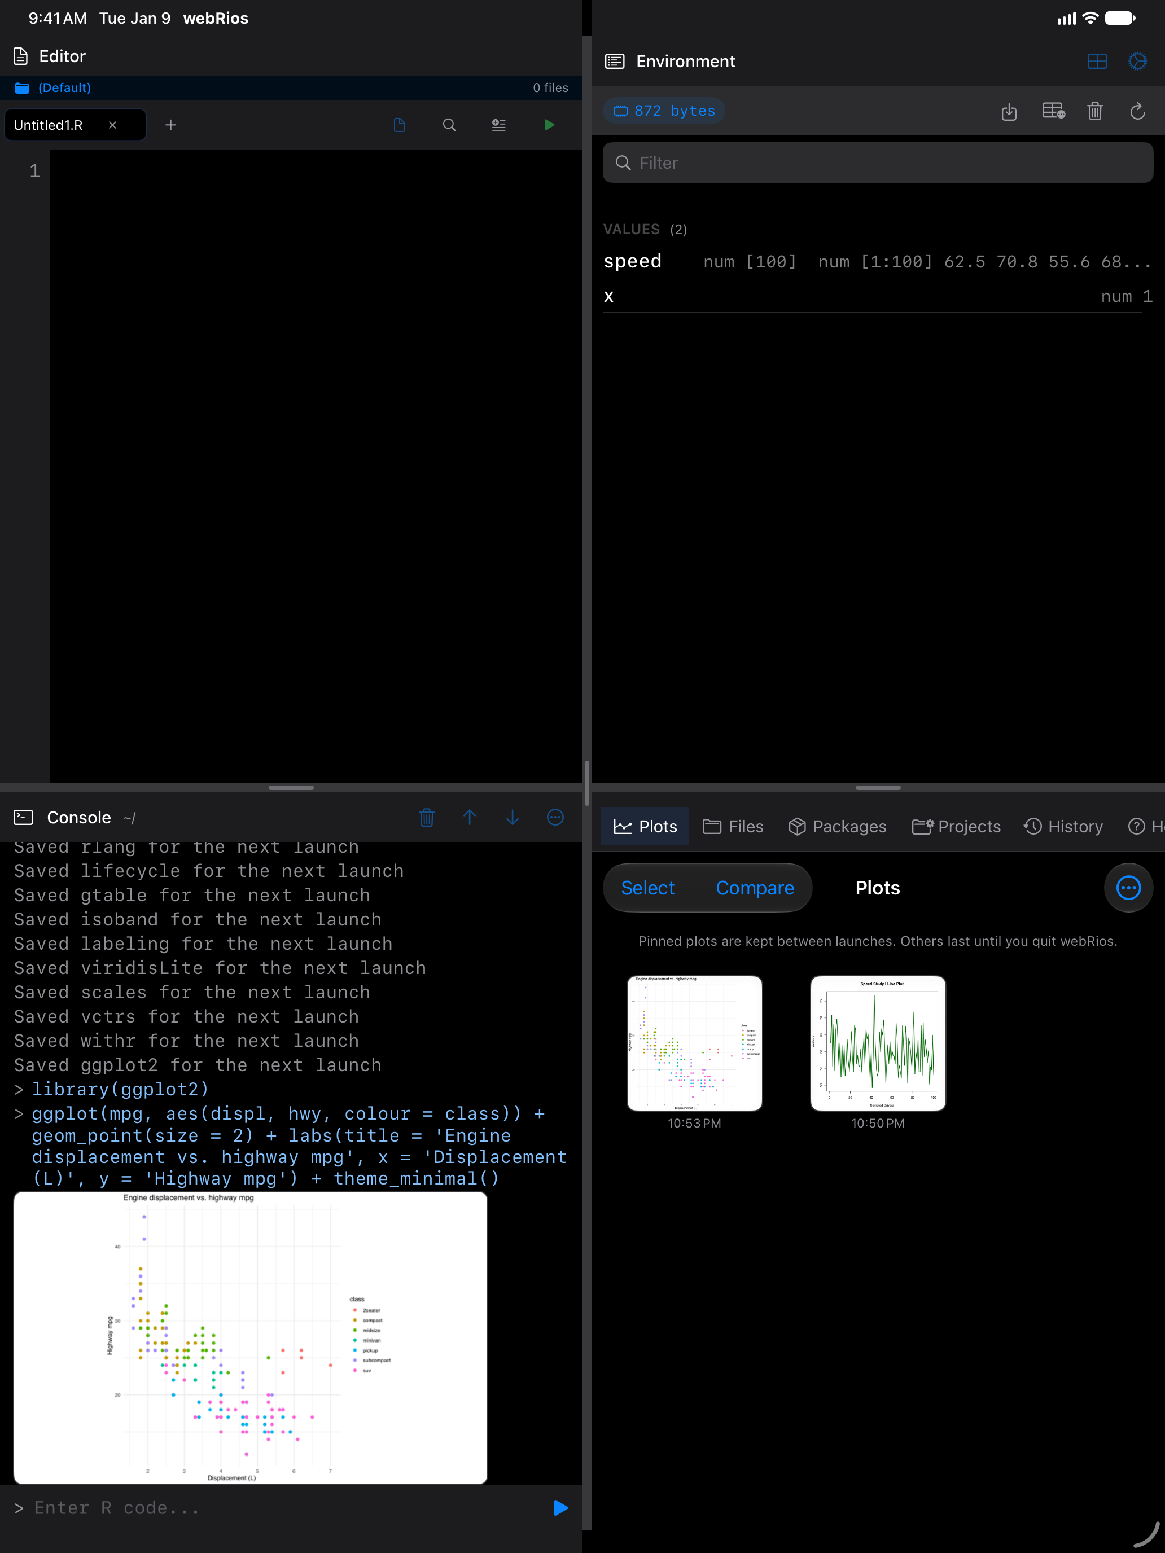Clear environment with trash icon
This screenshot has height=1553, width=1165.
tap(1095, 111)
